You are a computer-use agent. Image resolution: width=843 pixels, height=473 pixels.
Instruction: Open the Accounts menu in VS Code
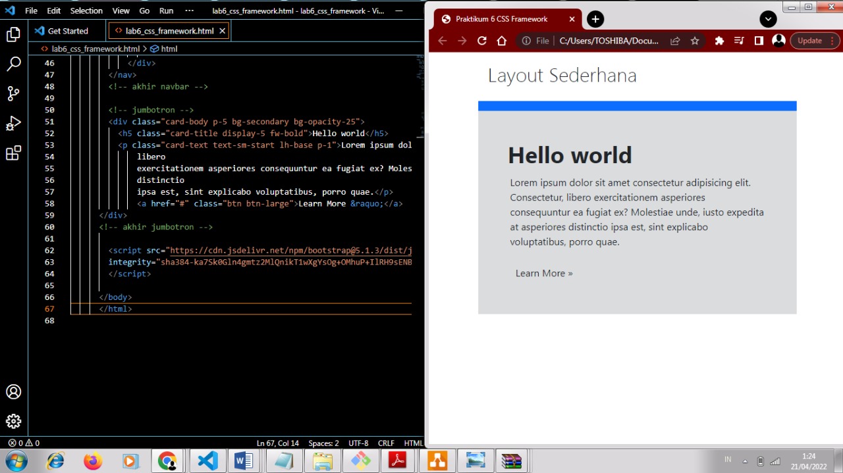tap(13, 392)
